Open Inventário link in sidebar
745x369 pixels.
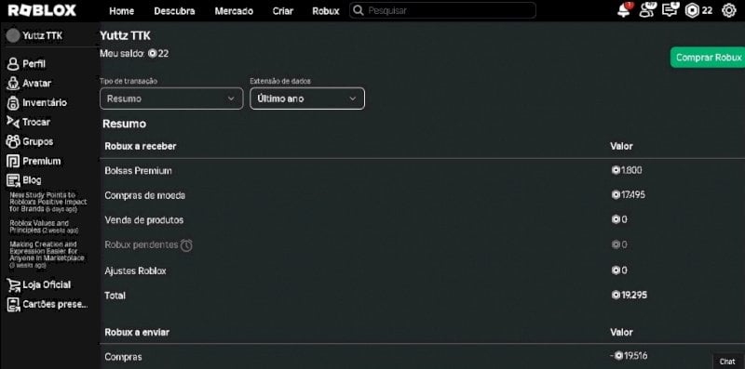click(45, 103)
